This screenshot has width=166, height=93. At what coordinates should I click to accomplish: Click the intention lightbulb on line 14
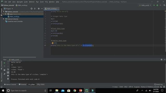[x=53, y=43]
